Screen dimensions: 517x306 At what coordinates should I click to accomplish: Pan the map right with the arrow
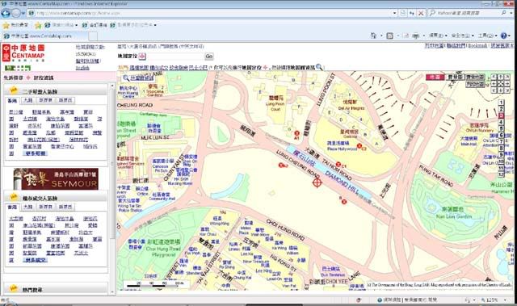507,83
